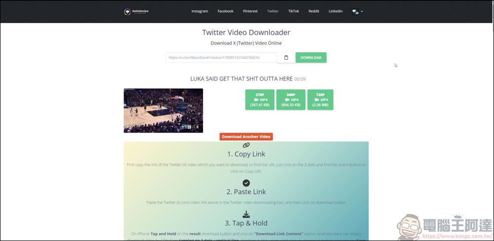Click the download tray icon above Tap & Hold
This screenshot has height=241, width=494.
(x=247, y=214)
